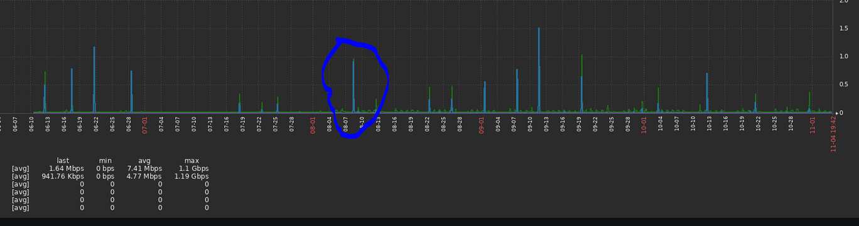The image size is (859, 226).
Task: Click the 06-16 date label
Action: coord(64,123)
